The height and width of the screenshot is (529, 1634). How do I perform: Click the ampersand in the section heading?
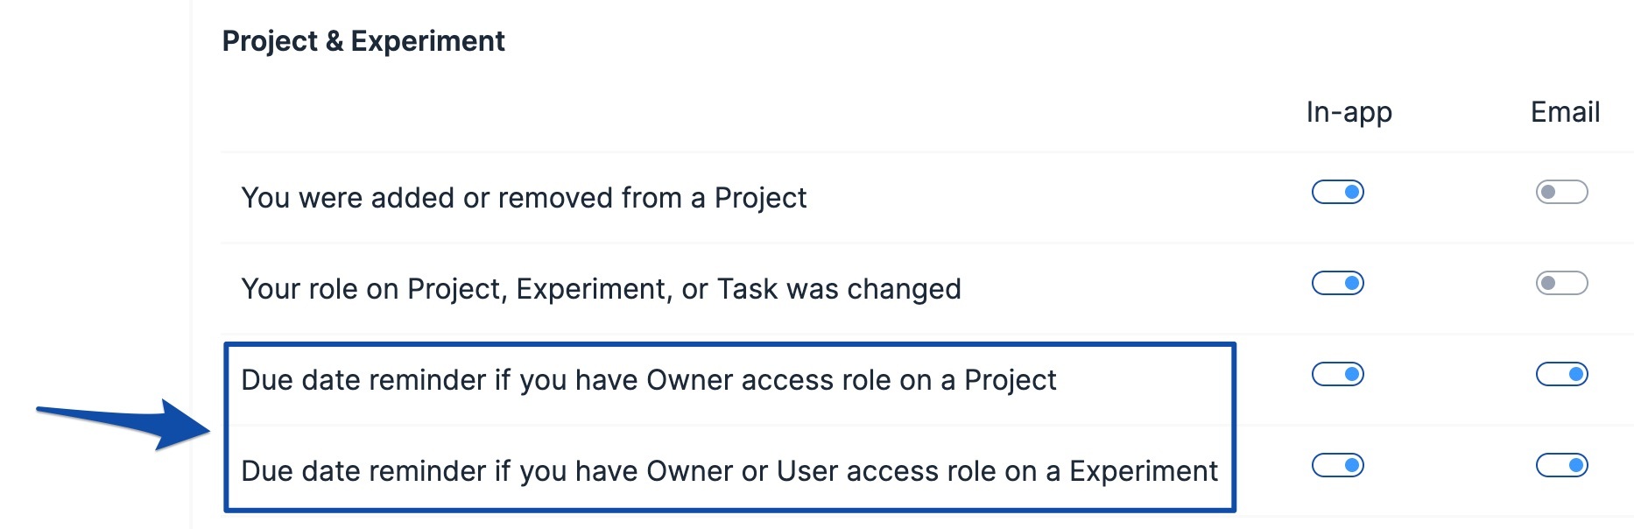tap(334, 41)
